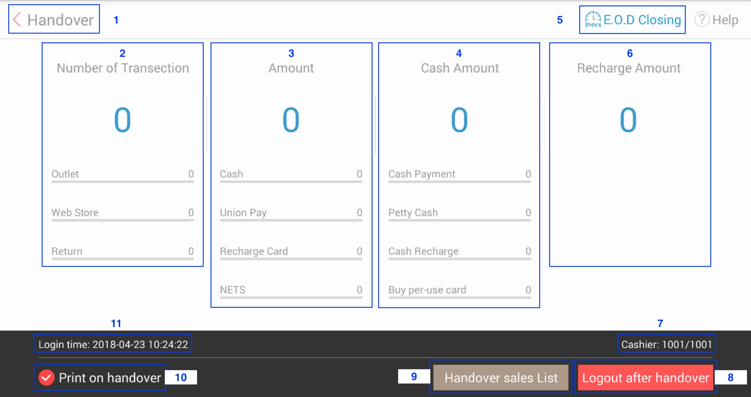This screenshot has width=751, height=397.
Task: Click the red back arrow icon
Action: click(x=17, y=20)
